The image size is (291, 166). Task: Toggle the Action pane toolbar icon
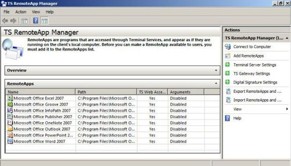[x=45, y=21]
